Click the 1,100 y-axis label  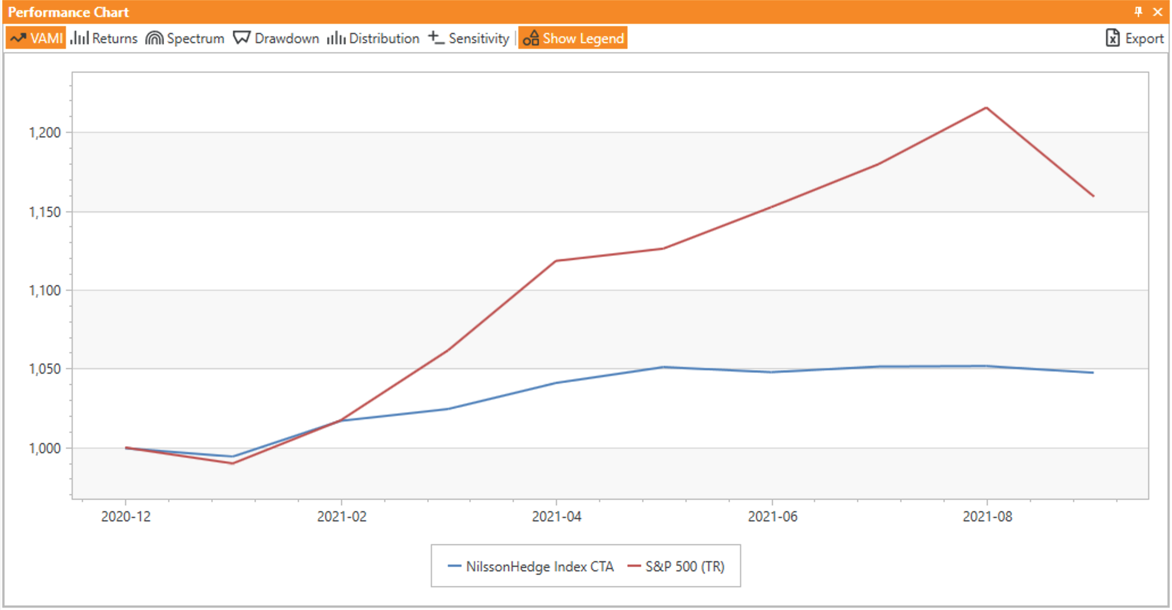[x=44, y=290]
